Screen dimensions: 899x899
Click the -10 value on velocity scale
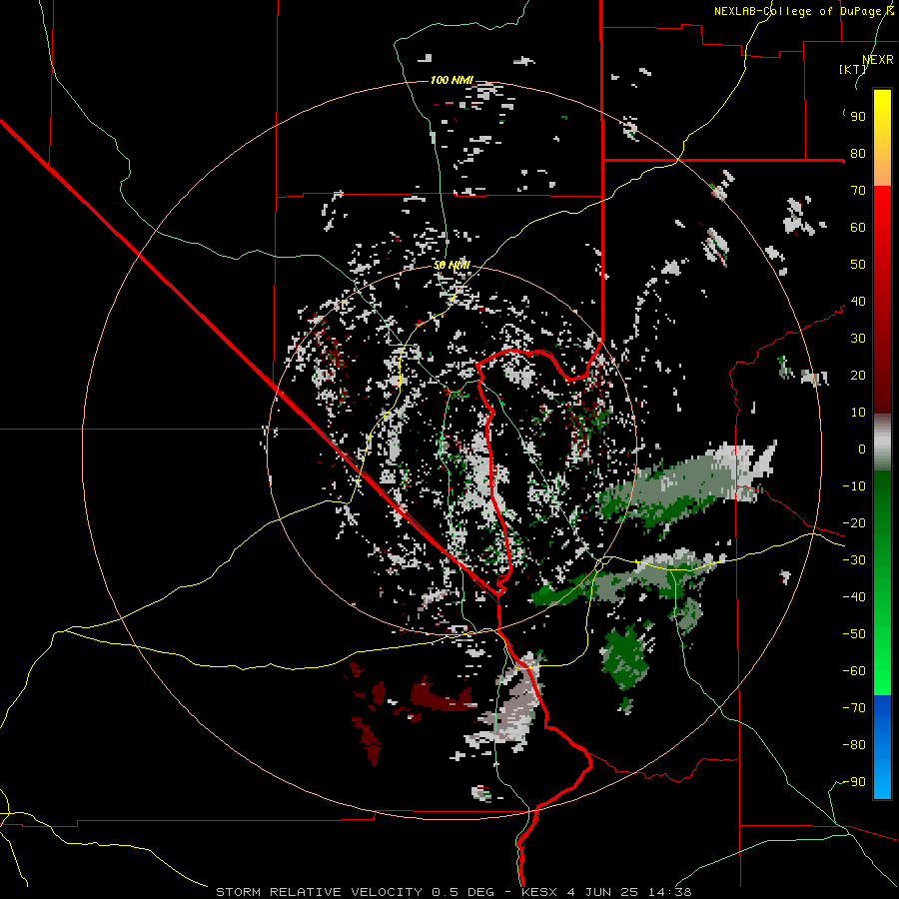(854, 486)
